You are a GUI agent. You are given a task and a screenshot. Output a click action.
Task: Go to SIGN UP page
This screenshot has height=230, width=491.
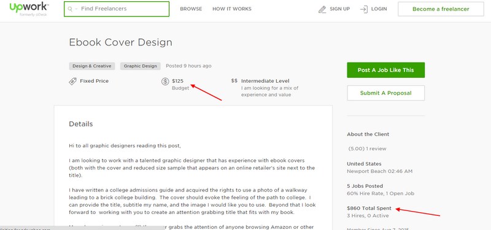tap(340, 9)
